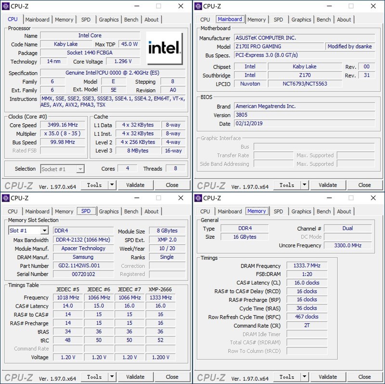The width and height of the screenshot is (385, 384).
Task: Click the Multiplier value x 35.0 (8 - 35)
Action: tap(63, 134)
